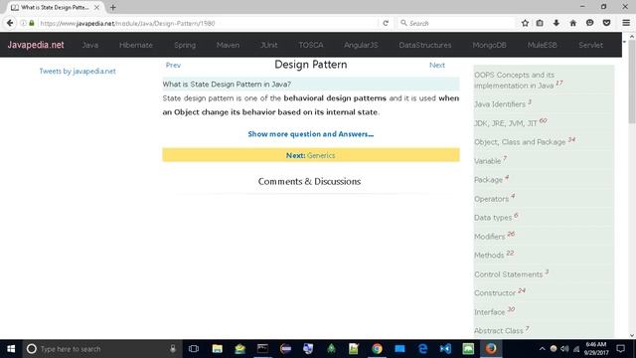Viewport: 636px width, 358px height.
Task: Open Microsoft Edge from the taskbar
Action: point(422,349)
